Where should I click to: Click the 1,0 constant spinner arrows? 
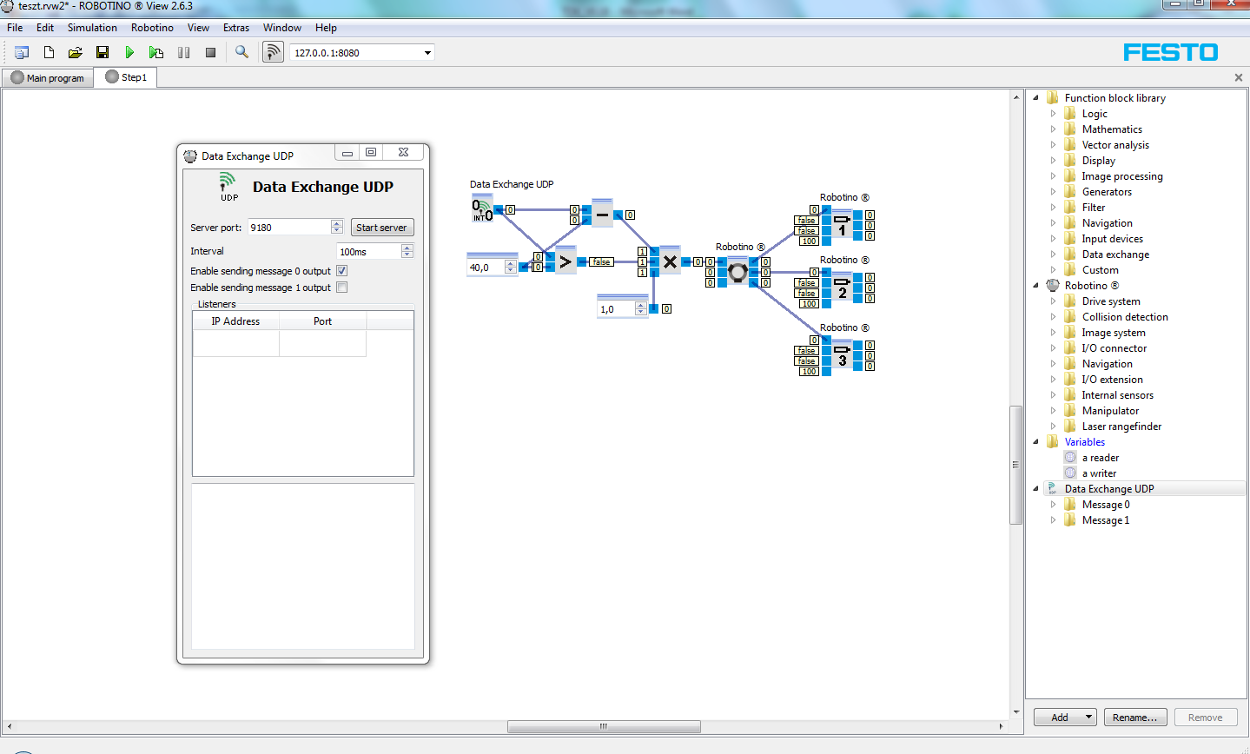coord(641,309)
